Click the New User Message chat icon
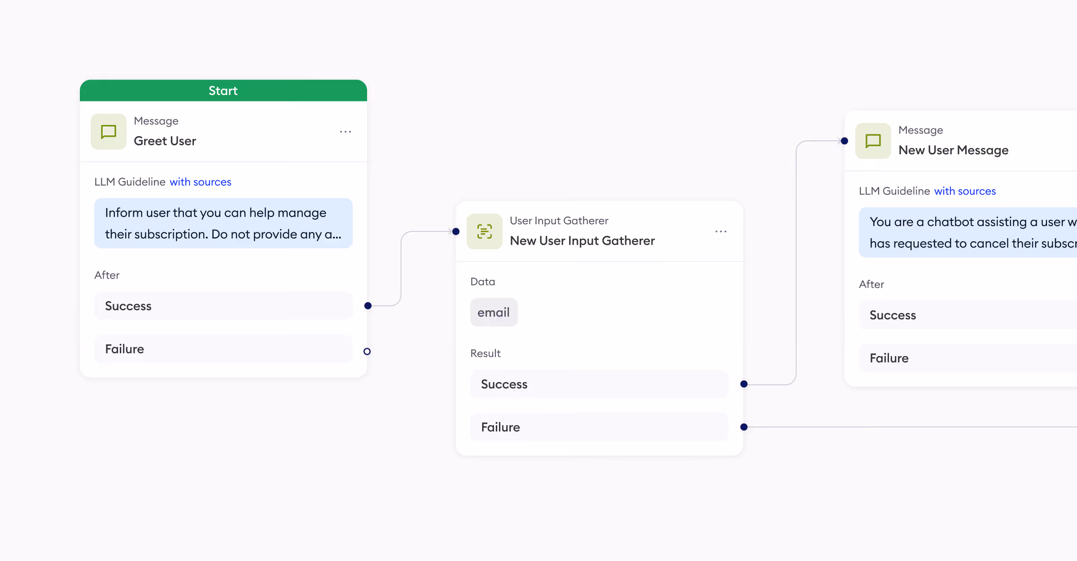This screenshot has height=561, width=1077. [873, 141]
